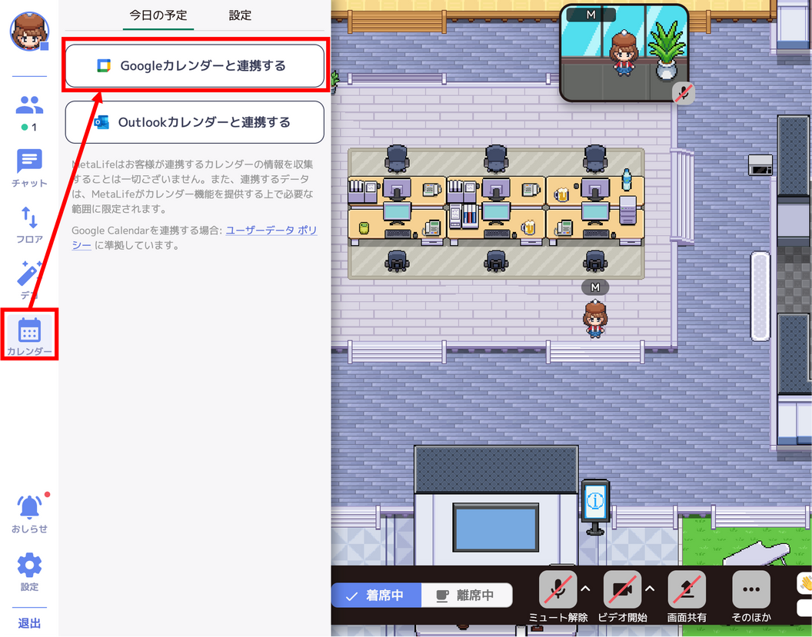Click Outlookカレンダーと連携する button
This screenshot has width=812, height=637.
[195, 122]
